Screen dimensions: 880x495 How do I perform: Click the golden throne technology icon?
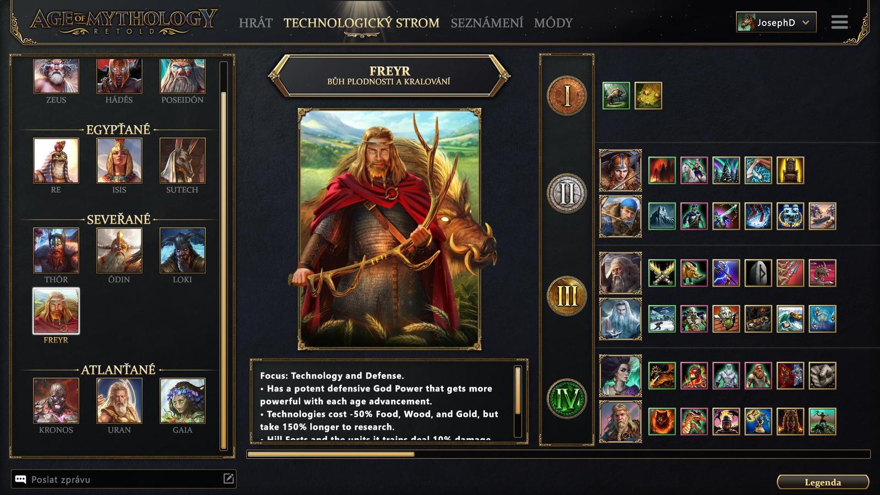point(790,170)
